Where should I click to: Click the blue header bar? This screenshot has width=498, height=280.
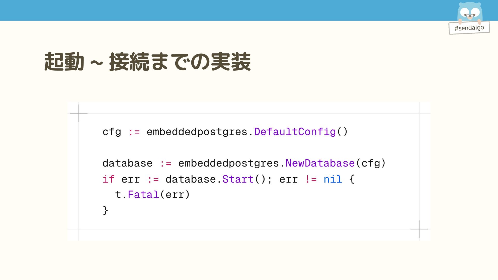[x=249, y=10]
